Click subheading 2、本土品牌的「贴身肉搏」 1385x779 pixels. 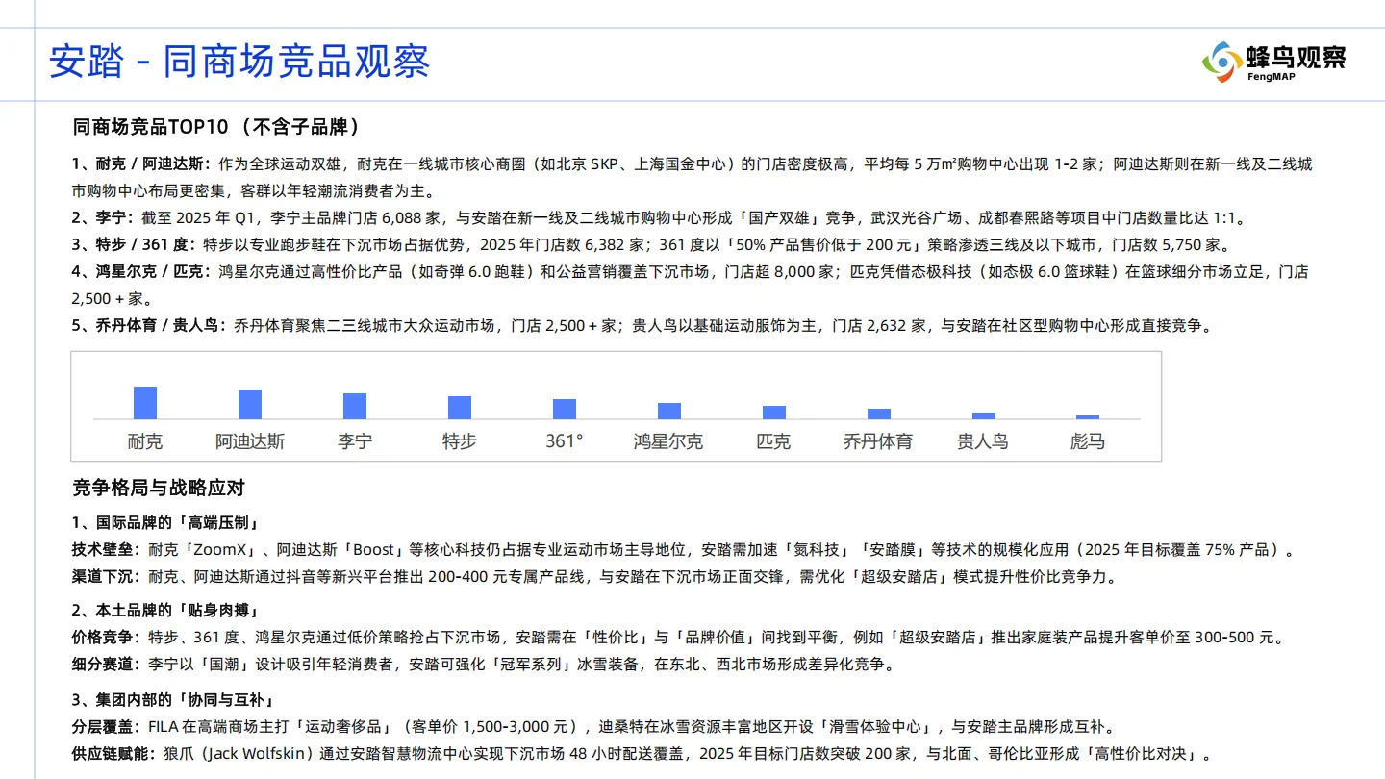point(166,611)
